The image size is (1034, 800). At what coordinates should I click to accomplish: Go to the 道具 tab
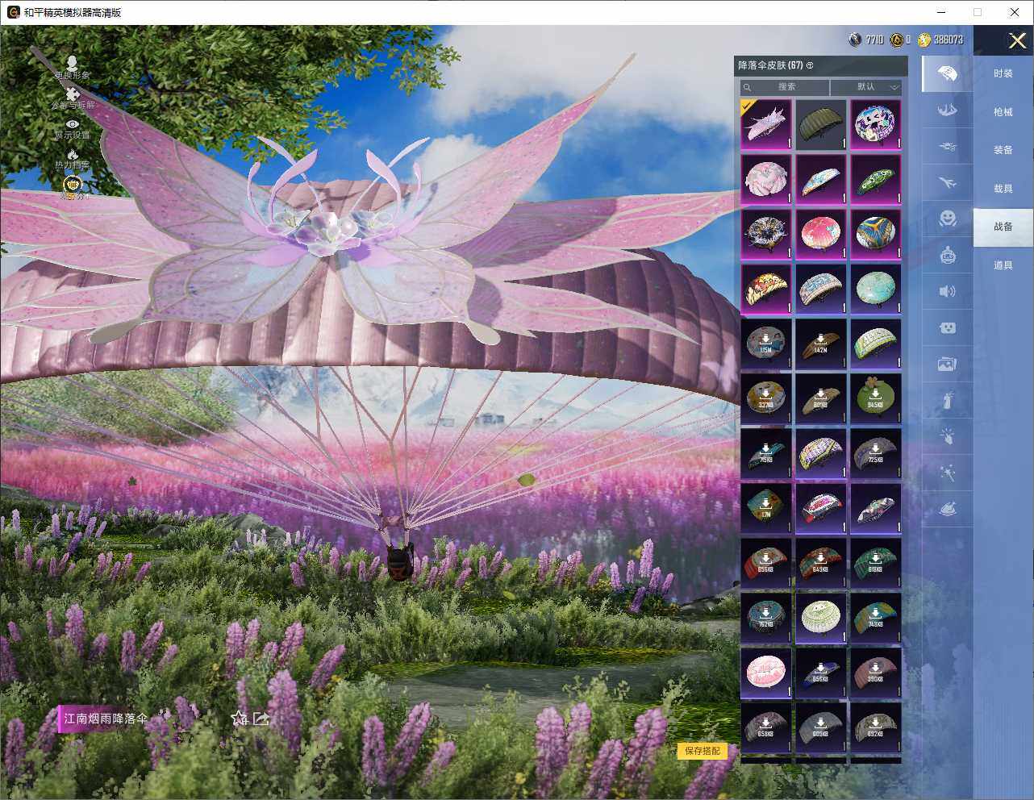pos(1003,265)
